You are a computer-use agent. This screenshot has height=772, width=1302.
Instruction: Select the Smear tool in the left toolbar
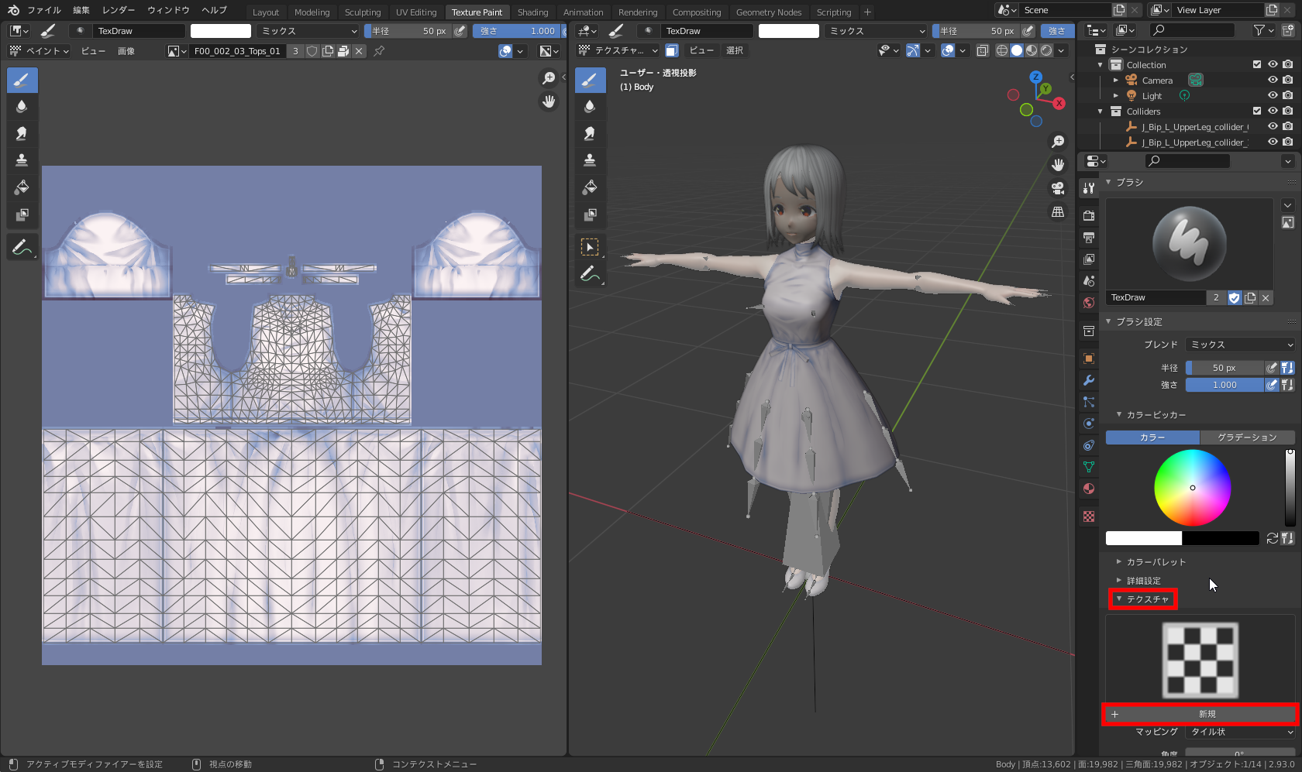pyautogui.click(x=21, y=132)
